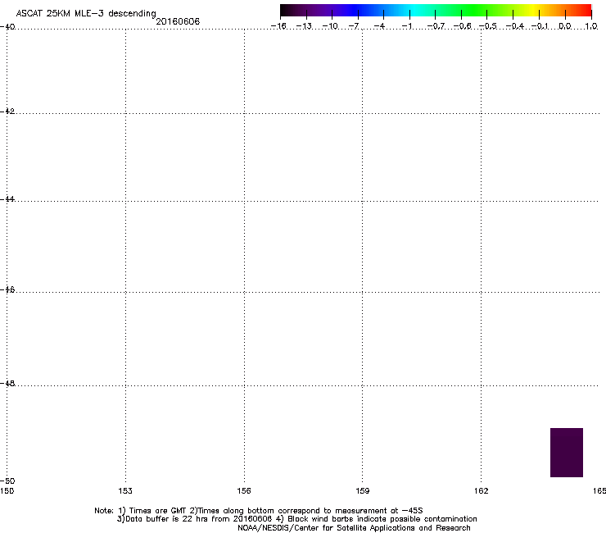Viewport: 606px width, 533px height.
Task: Click the -13 color scale label
Action: coord(304,26)
